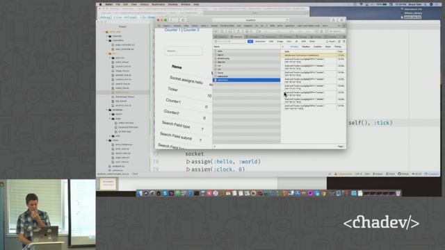
Task: Open the Preview detail tab
Action: tap(294, 47)
